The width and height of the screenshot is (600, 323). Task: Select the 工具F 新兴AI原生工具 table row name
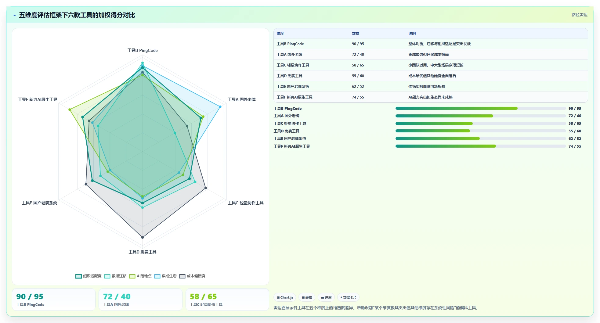[x=295, y=97]
